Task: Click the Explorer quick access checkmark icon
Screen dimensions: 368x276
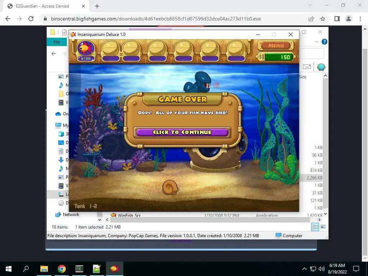Action: pos(64,32)
